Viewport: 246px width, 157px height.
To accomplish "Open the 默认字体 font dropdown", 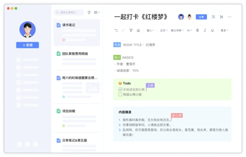I will point(177,30).
